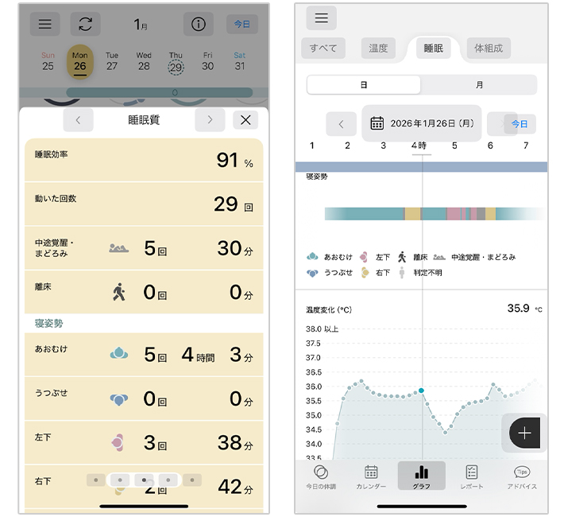Open 今日の体調 bottom tab
Viewport: 564px width, 517px height.
(321, 477)
